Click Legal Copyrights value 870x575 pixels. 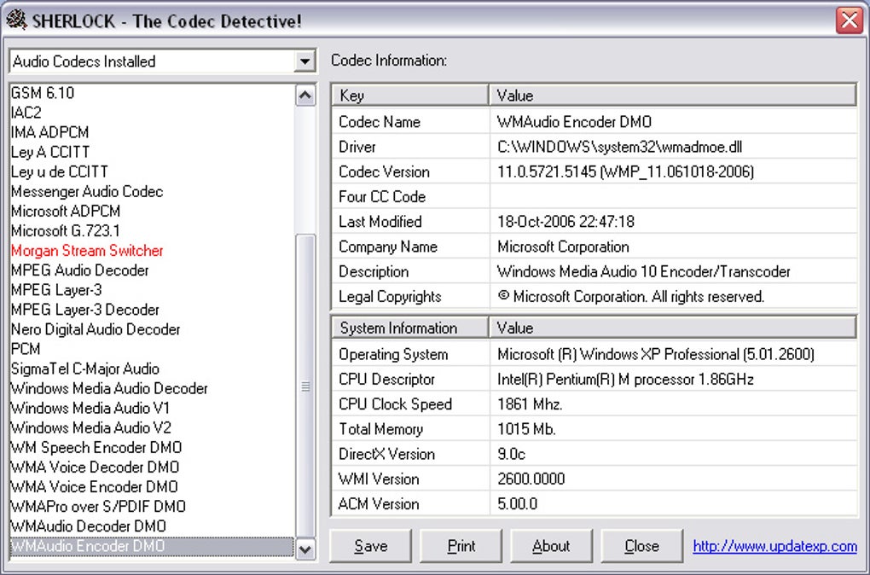coord(631,296)
